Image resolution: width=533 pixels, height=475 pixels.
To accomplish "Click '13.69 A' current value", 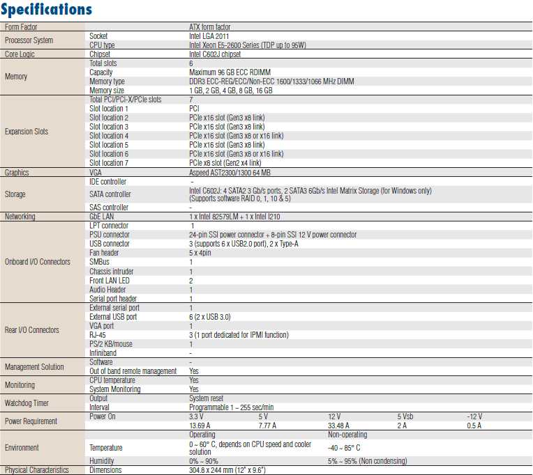I will 200,426.
